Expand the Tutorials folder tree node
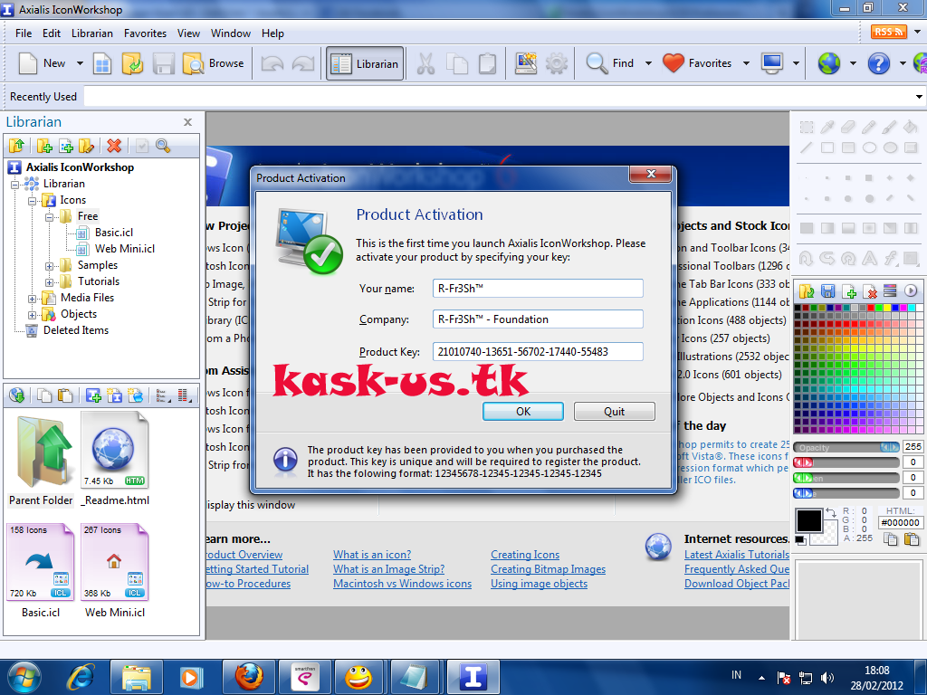Viewport: 927px width, 695px height. (x=49, y=282)
